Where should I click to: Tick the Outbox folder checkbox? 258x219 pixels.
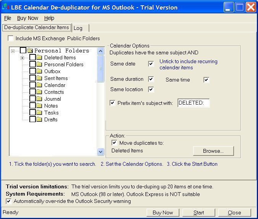32,71
